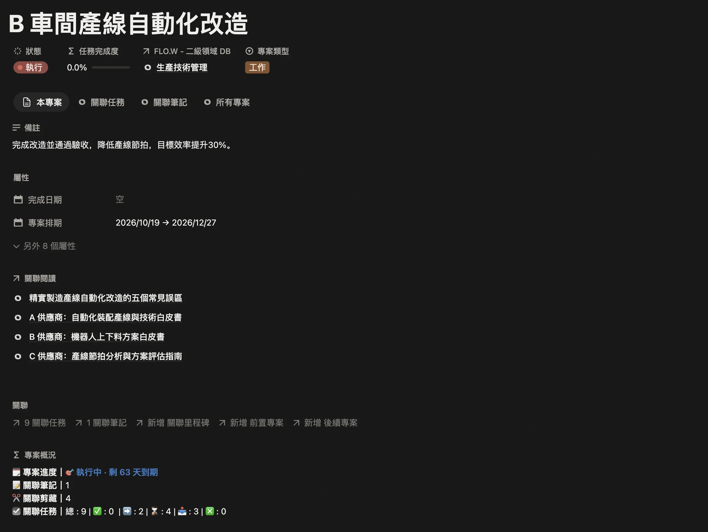Open B 供應商：機器人上下料方案白皮書
This screenshot has height=532, width=708.
(x=97, y=337)
